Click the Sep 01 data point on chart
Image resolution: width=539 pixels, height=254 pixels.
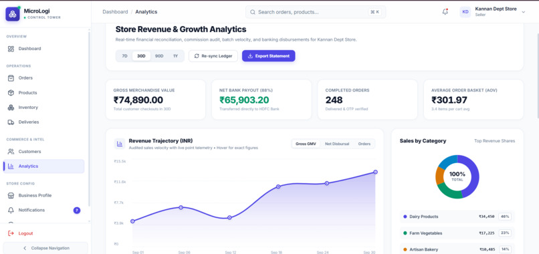coord(132,221)
